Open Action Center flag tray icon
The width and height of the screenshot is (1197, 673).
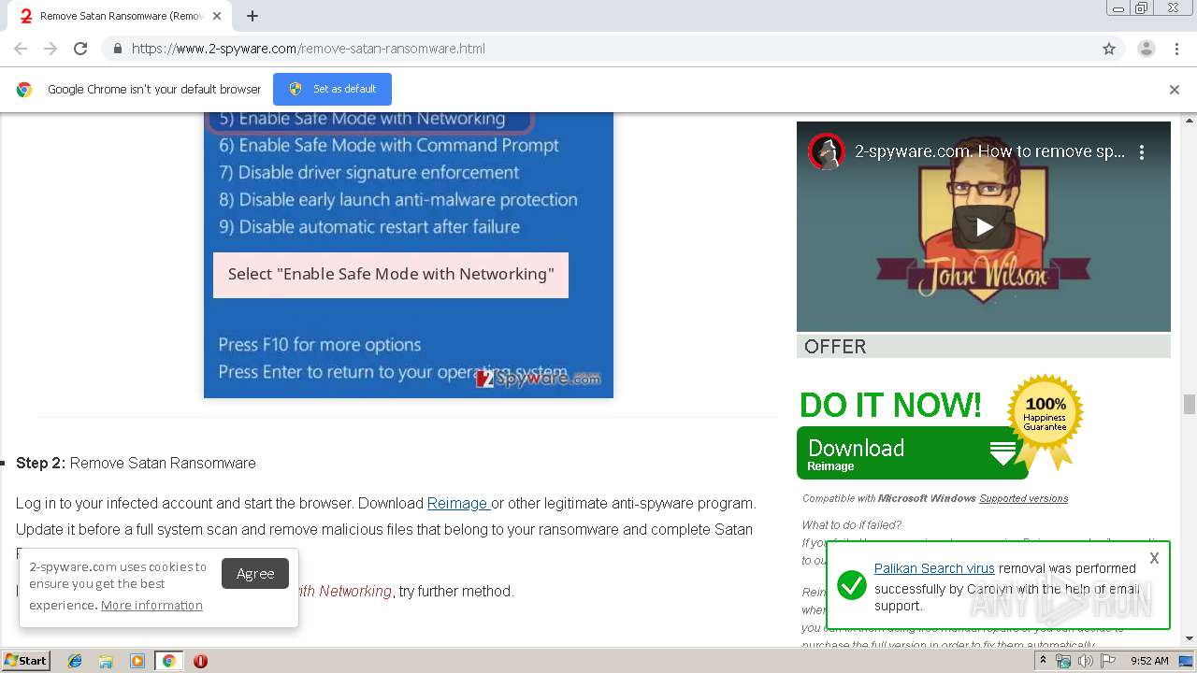[1106, 661]
